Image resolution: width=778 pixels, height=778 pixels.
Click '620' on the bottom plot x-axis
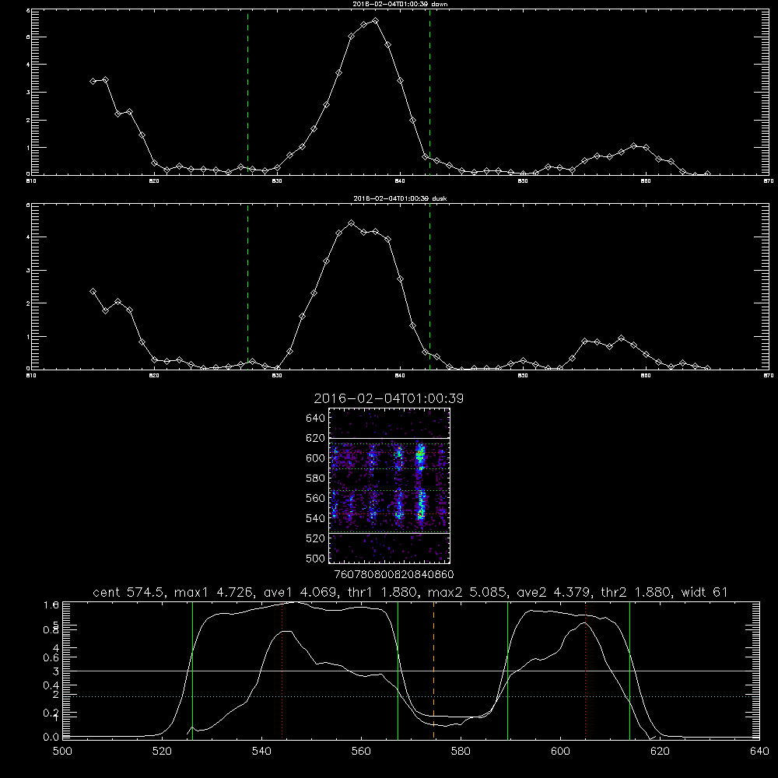tap(661, 752)
